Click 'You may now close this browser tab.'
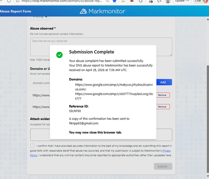 pos(95,132)
